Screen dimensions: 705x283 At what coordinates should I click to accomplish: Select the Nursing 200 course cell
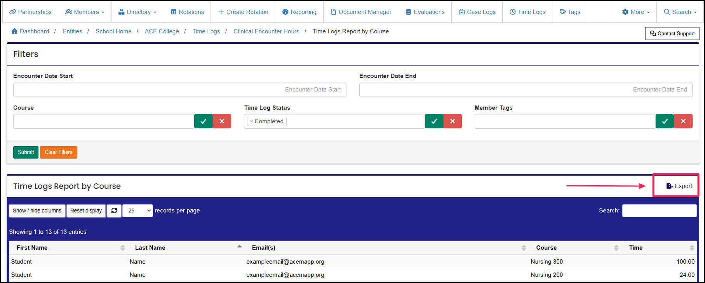pyautogui.click(x=547, y=275)
